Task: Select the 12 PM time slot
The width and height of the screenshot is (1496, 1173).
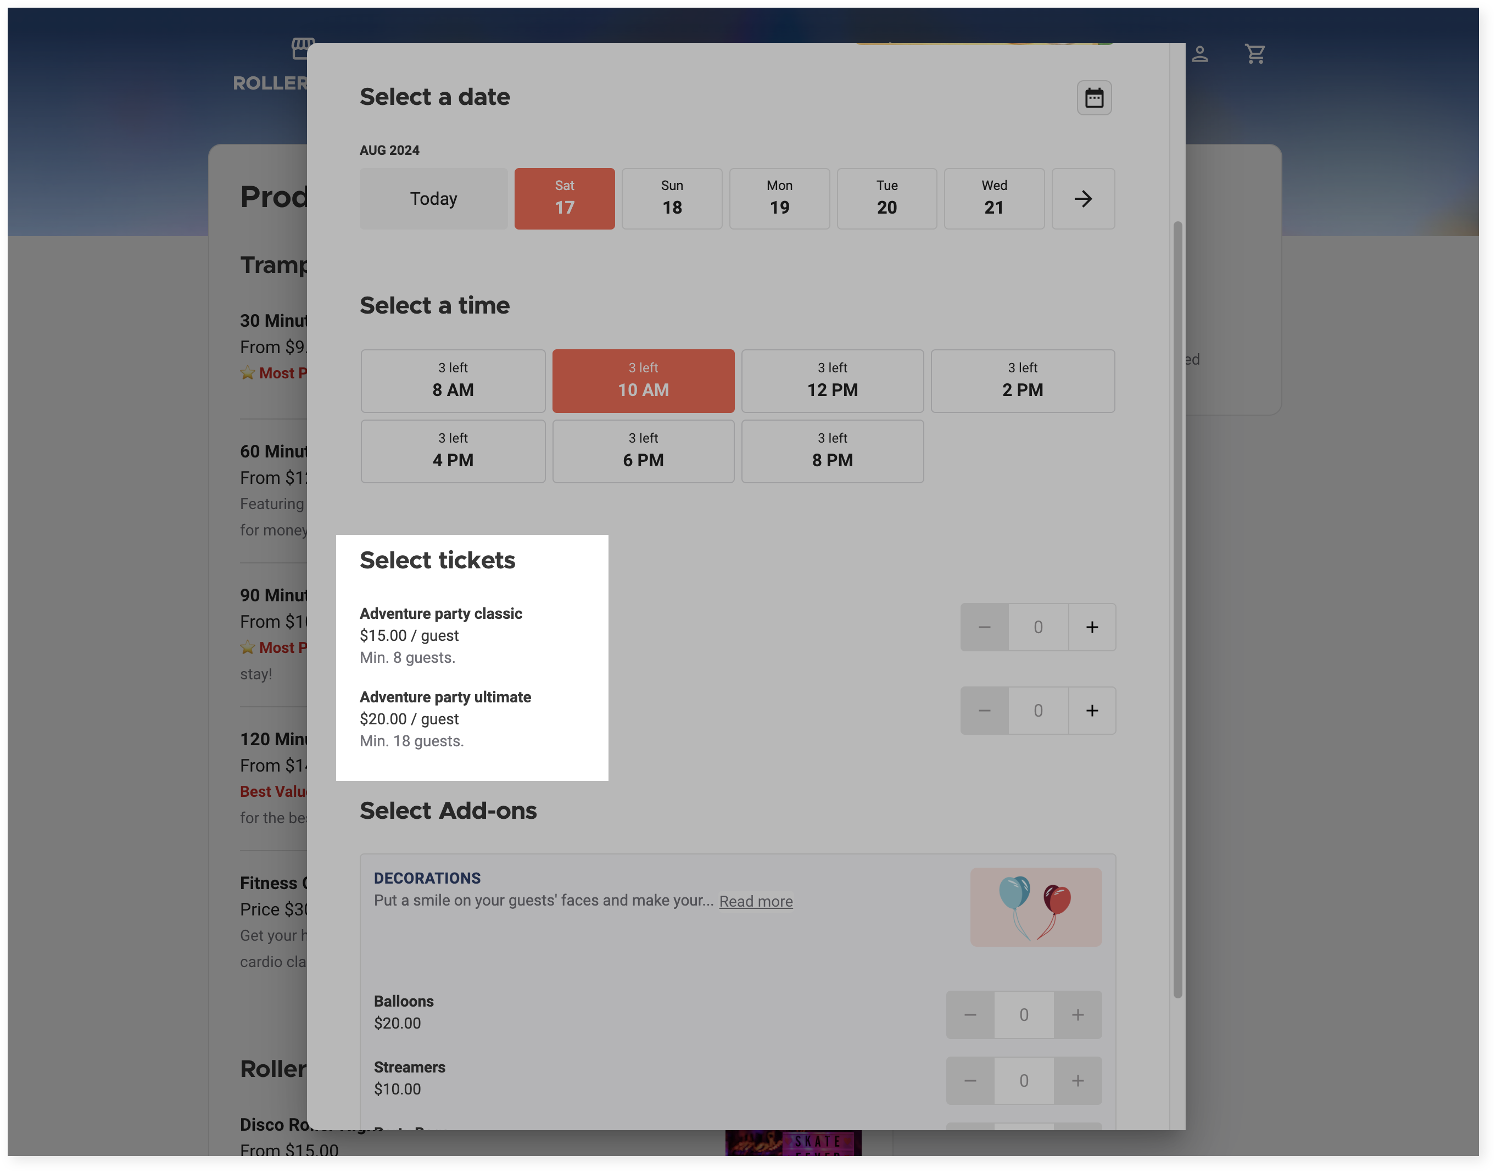Action: pyautogui.click(x=832, y=381)
